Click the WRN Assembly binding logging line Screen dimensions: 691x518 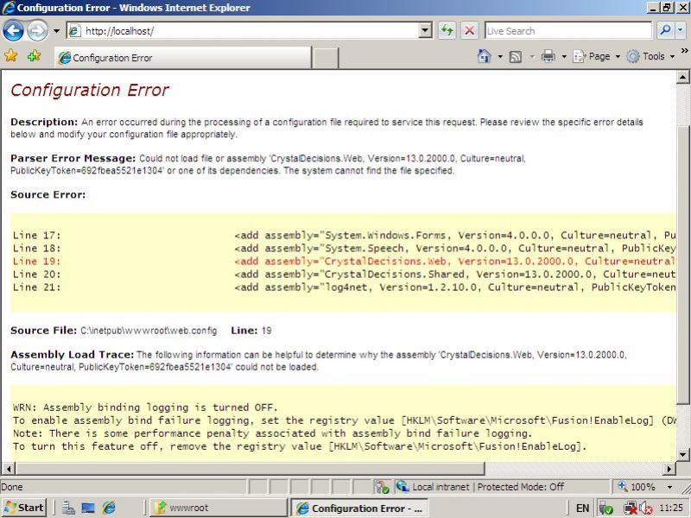click(145, 407)
